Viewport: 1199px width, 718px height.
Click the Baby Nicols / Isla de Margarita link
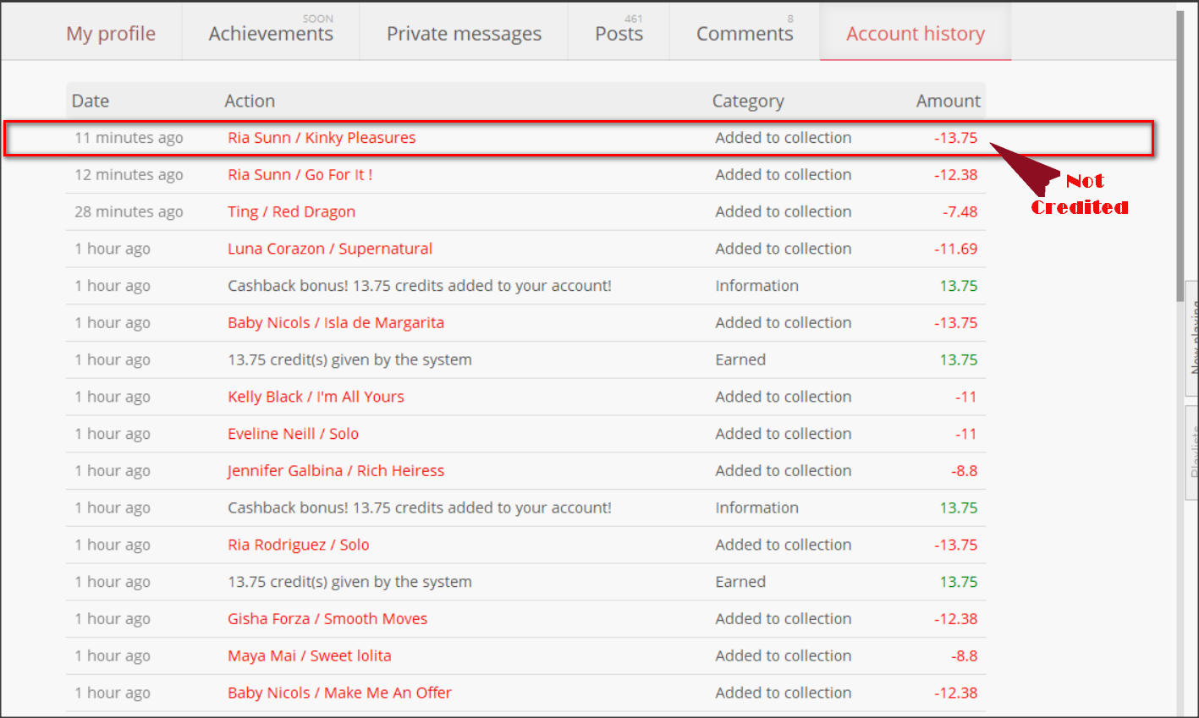tap(336, 323)
